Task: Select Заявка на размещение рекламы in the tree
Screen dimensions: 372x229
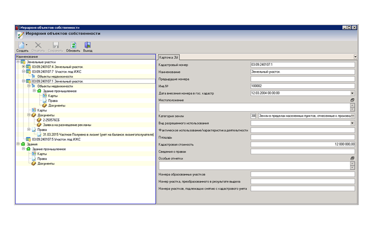Action: click(67, 125)
